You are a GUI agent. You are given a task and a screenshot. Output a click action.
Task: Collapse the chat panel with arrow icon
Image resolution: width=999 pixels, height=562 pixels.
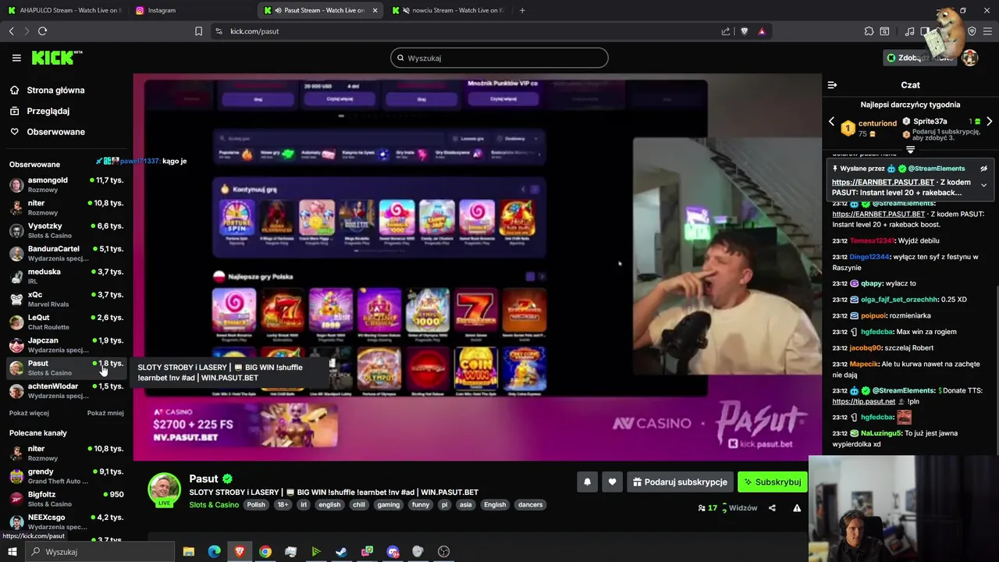click(832, 85)
